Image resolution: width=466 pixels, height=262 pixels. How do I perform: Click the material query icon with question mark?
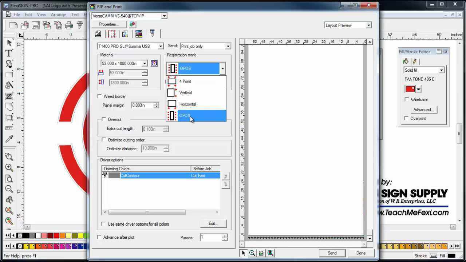tap(154, 63)
